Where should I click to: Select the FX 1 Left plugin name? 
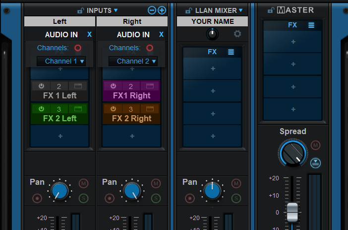pos(59,96)
